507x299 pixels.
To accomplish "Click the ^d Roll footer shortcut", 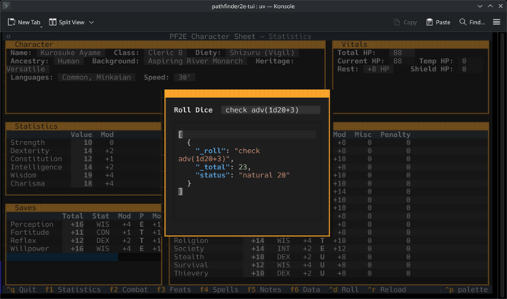I will pyautogui.click(x=344, y=289).
